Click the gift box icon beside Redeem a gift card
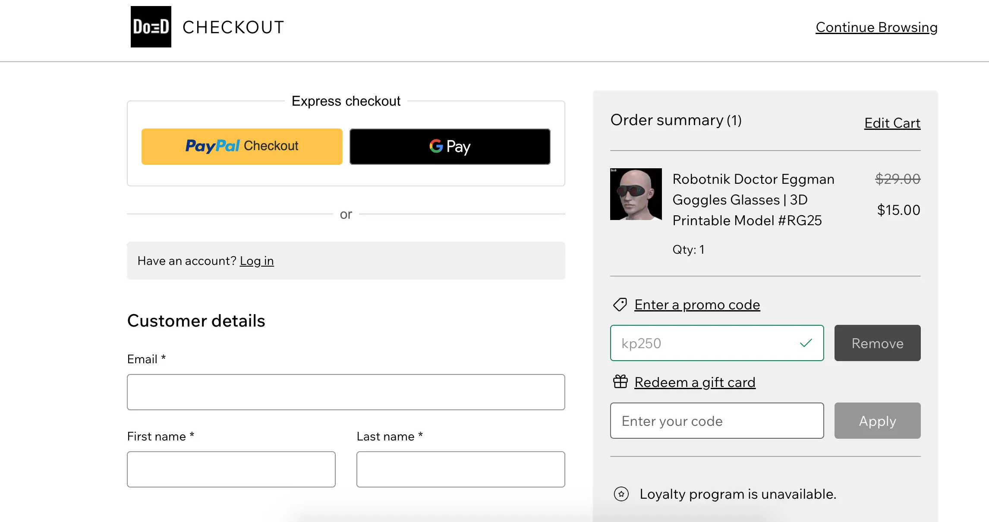989x522 pixels. (x=620, y=382)
